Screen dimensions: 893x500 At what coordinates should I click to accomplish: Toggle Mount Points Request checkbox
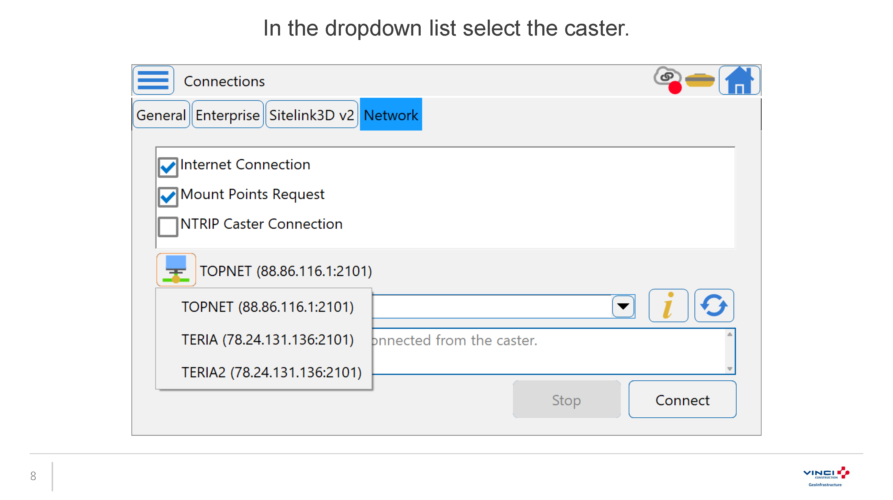click(x=168, y=197)
